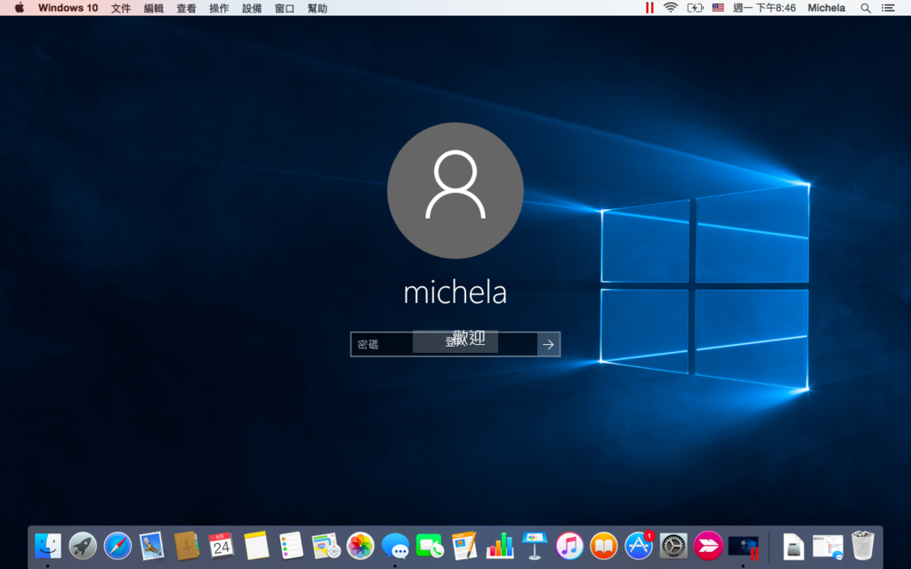Open Calendar showing date 24
The image size is (911, 569).
[222, 546]
